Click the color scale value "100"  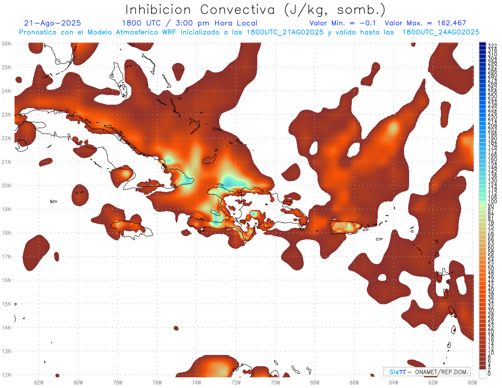click(492, 202)
